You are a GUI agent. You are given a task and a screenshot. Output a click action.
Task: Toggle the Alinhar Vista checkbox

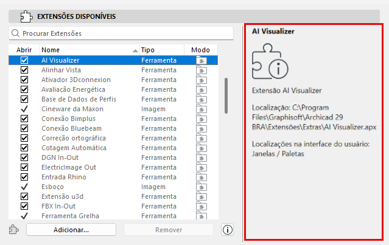(x=24, y=70)
